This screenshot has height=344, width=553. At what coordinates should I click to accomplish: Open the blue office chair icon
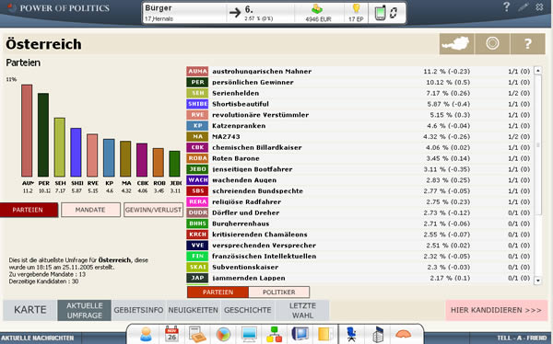351,334
